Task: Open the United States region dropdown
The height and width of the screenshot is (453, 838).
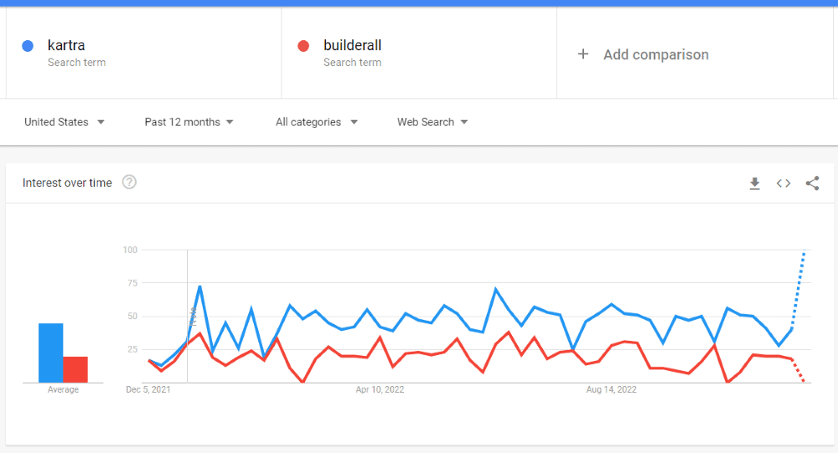Action: pos(65,121)
